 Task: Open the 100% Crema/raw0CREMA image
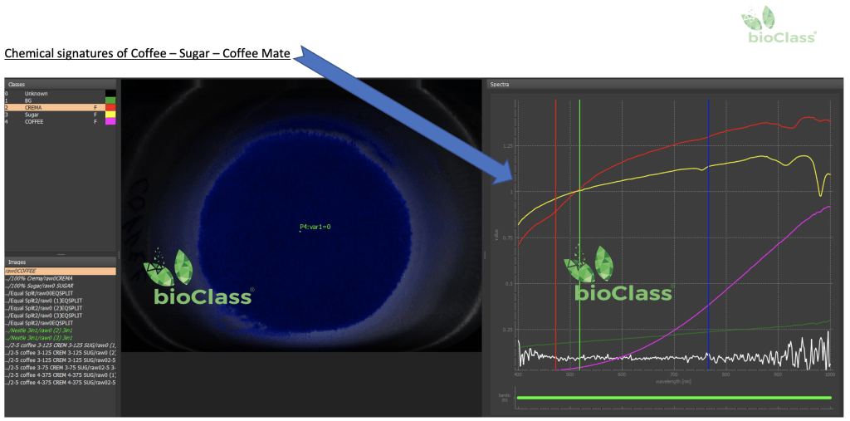[x=60, y=278]
